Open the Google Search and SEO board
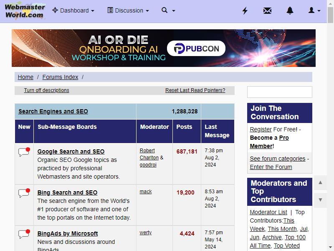The image size is (334, 251). click(x=71, y=151)
